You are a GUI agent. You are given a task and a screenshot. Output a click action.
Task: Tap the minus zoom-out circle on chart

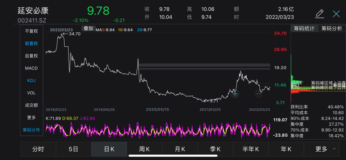(259, 94)
